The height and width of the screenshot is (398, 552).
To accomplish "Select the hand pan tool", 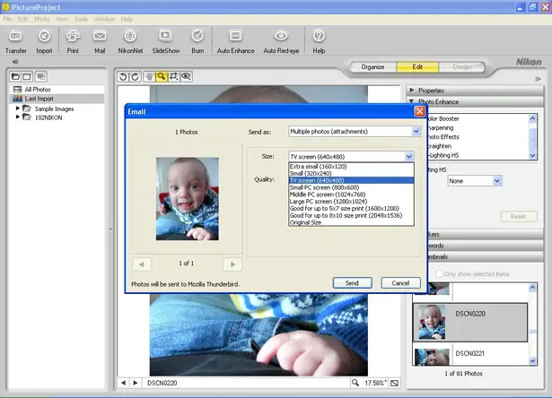I will [x=149, y=76].
